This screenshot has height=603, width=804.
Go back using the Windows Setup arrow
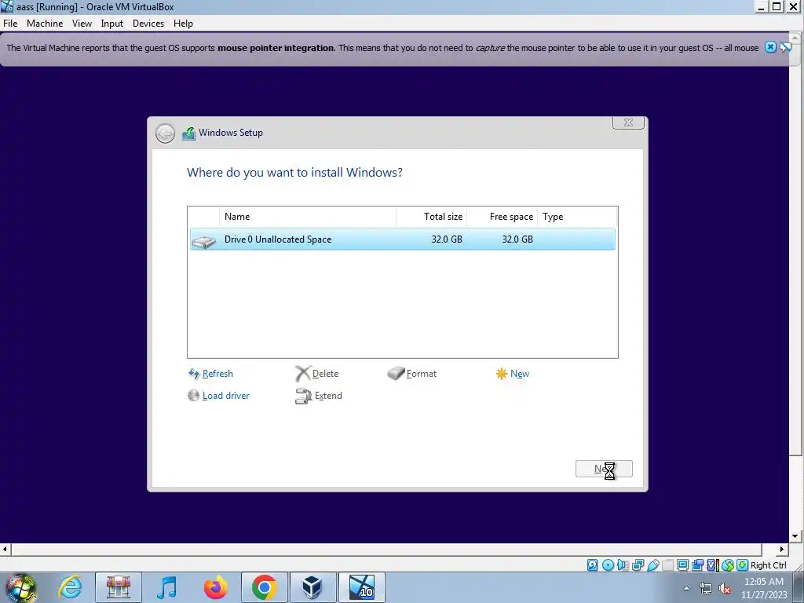[165, 133]
